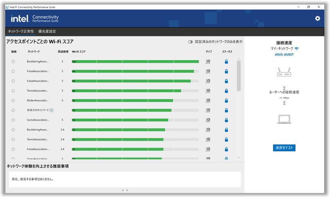Click the lock icon in the EkidenAssociatio row
The width and height of the screenshot is (330, 197).
tap(226, 101)
